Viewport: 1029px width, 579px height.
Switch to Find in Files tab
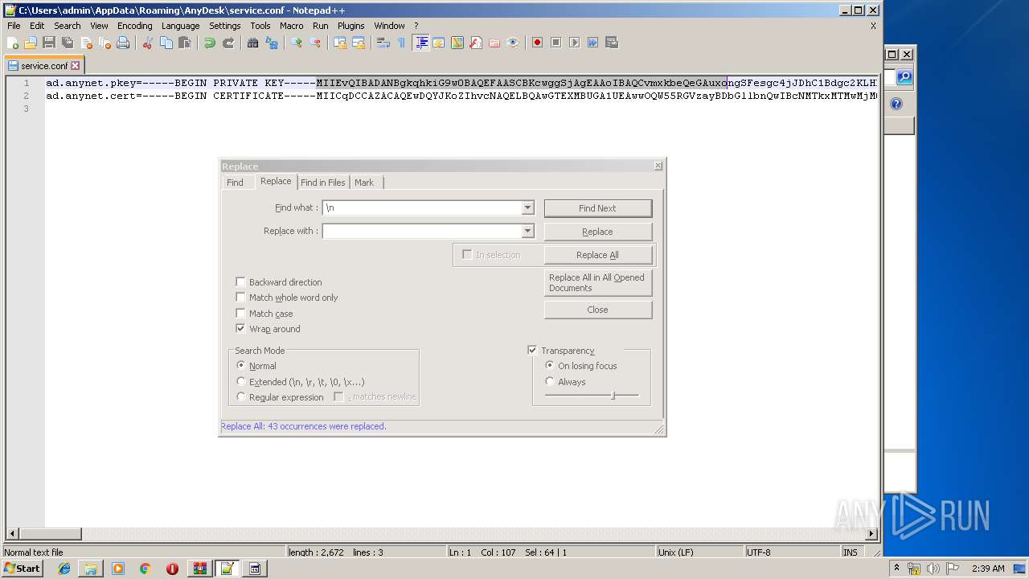tap(323, 183)
